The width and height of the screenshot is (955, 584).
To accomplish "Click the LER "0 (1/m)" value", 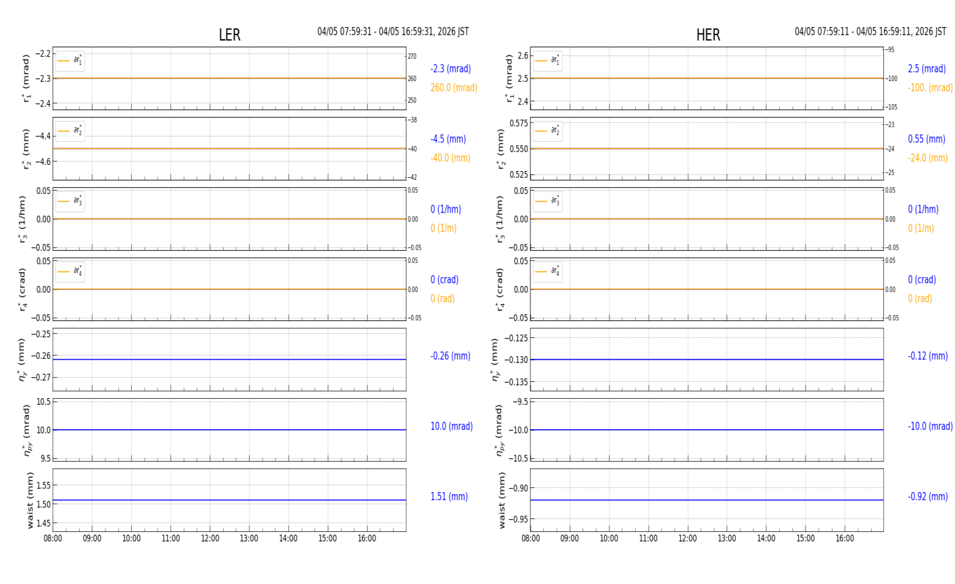I will (443, 228).
